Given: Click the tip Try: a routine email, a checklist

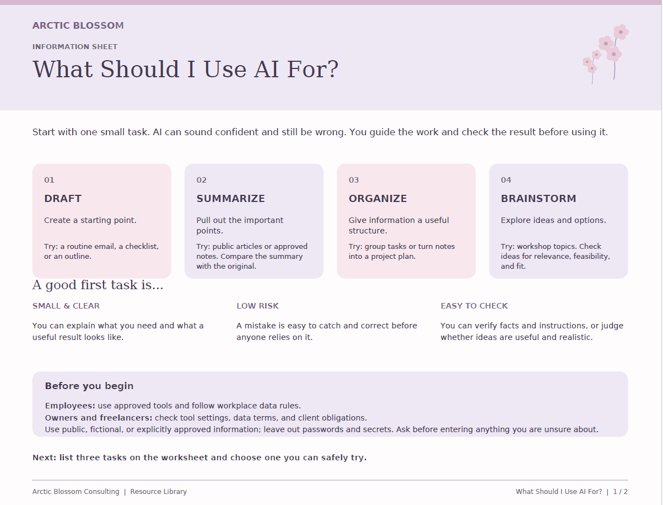Looking at the screenshot, I should (101, 252).
